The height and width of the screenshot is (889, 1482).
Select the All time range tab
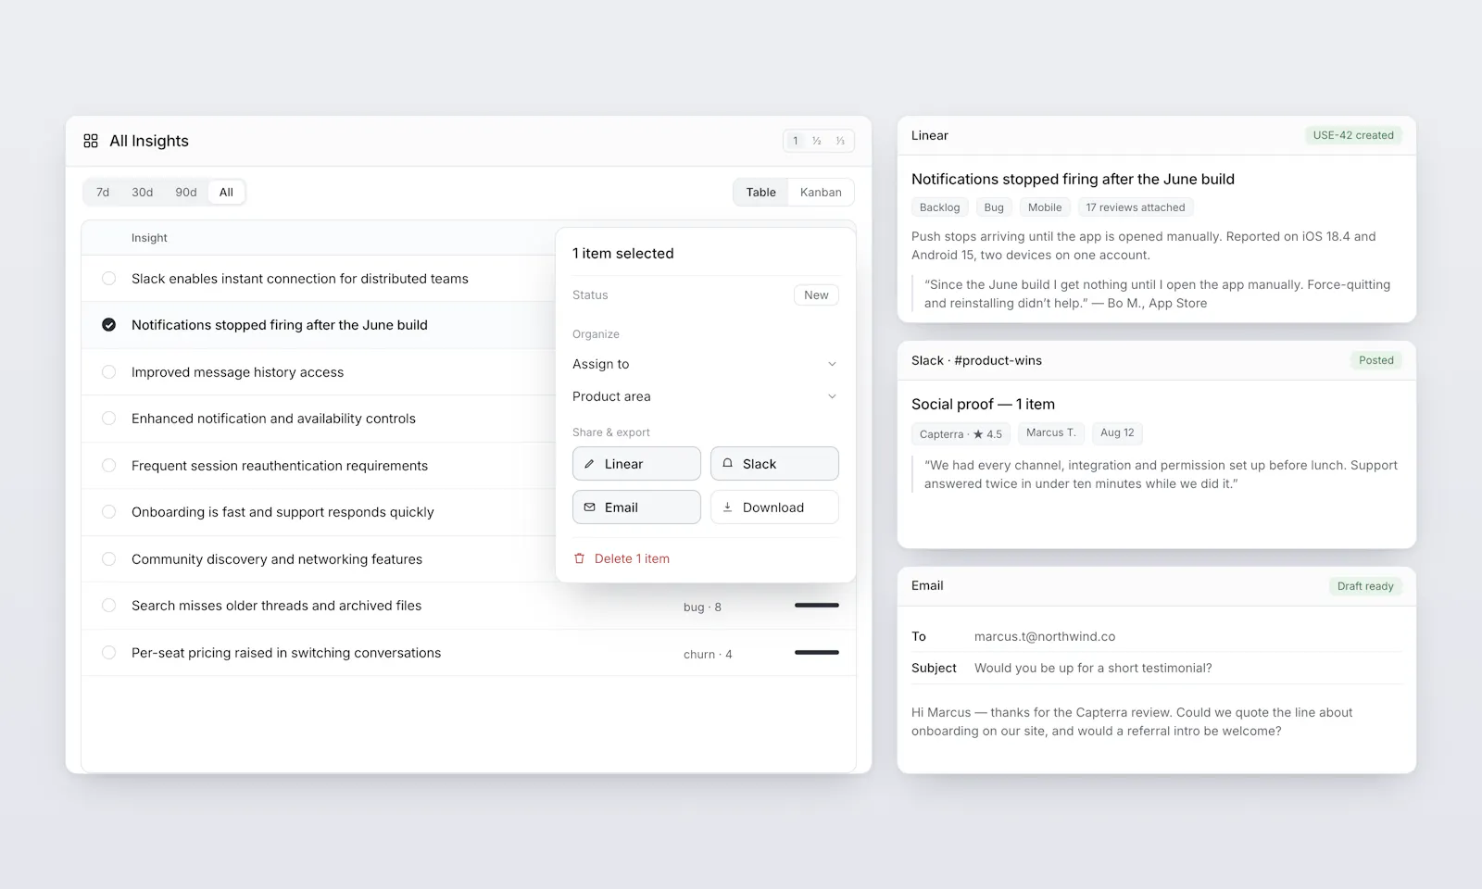coord(226,193)
